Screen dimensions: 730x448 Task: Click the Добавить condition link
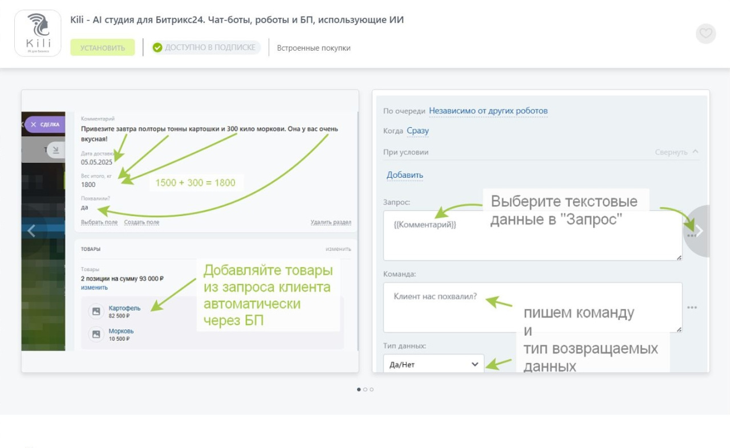[x=405, y=175]
